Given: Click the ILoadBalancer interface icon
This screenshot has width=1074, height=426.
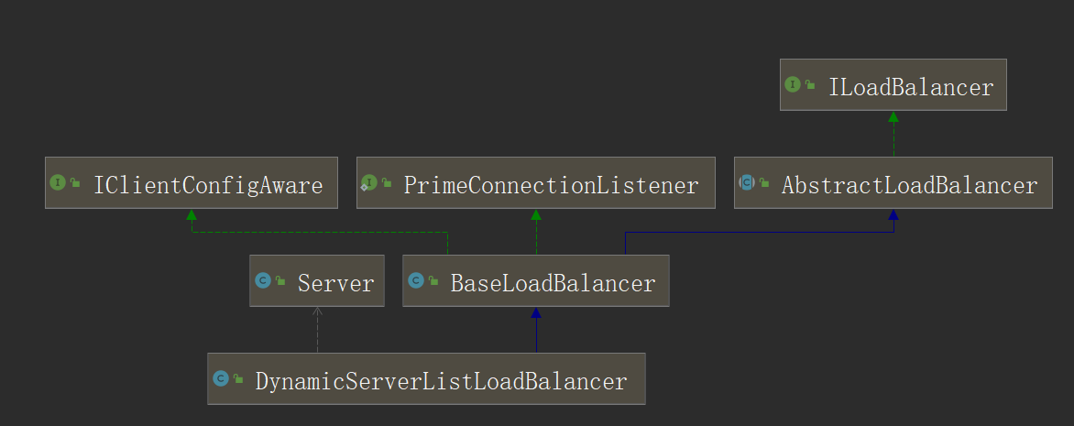Looking at the screenshot, I should tap(794, 85).
